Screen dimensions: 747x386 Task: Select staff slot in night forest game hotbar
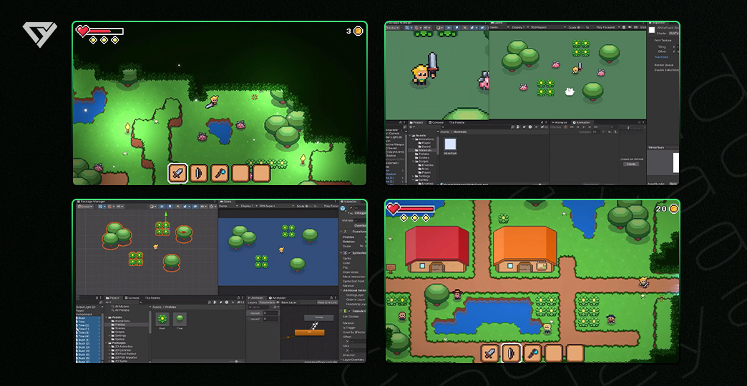[220, 173]
